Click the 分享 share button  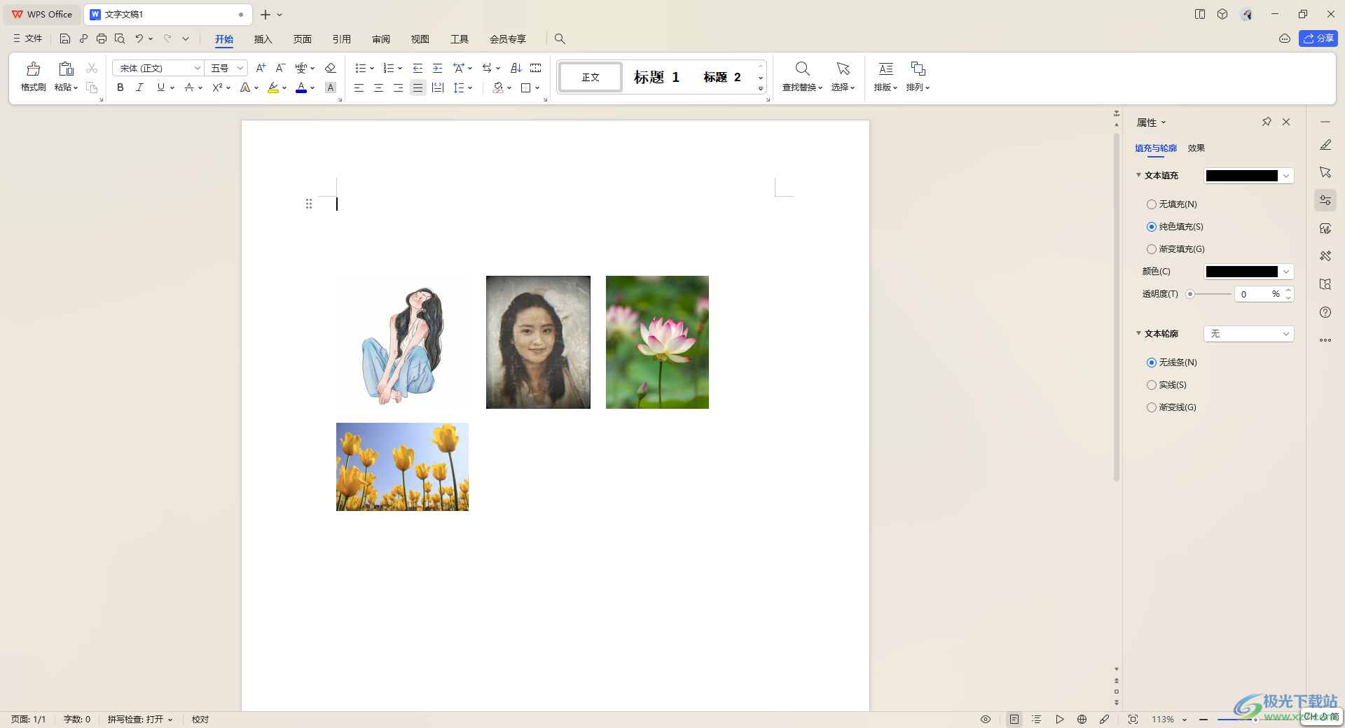(1318, 38)
